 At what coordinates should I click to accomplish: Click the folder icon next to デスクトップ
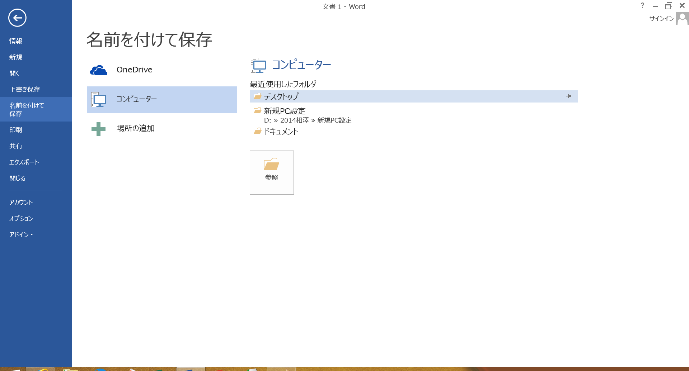[257, 96]
